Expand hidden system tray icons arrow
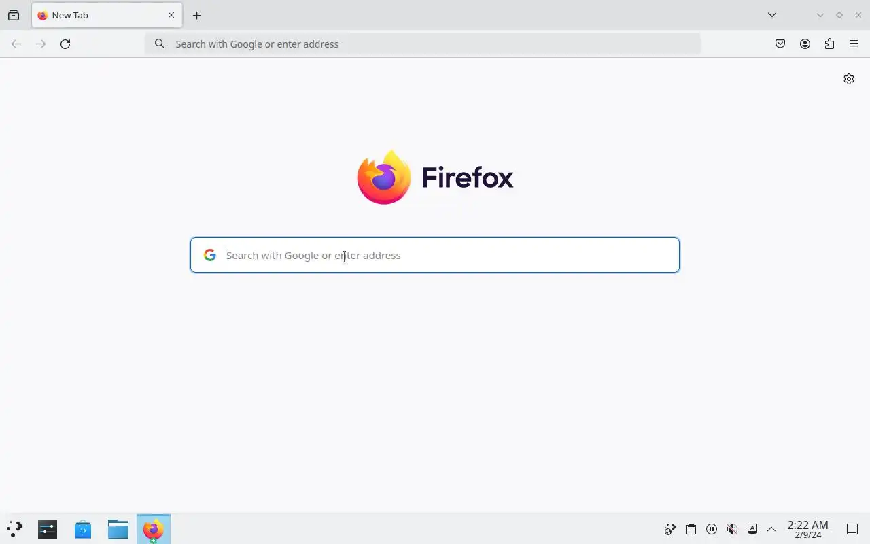 (771, 529)
